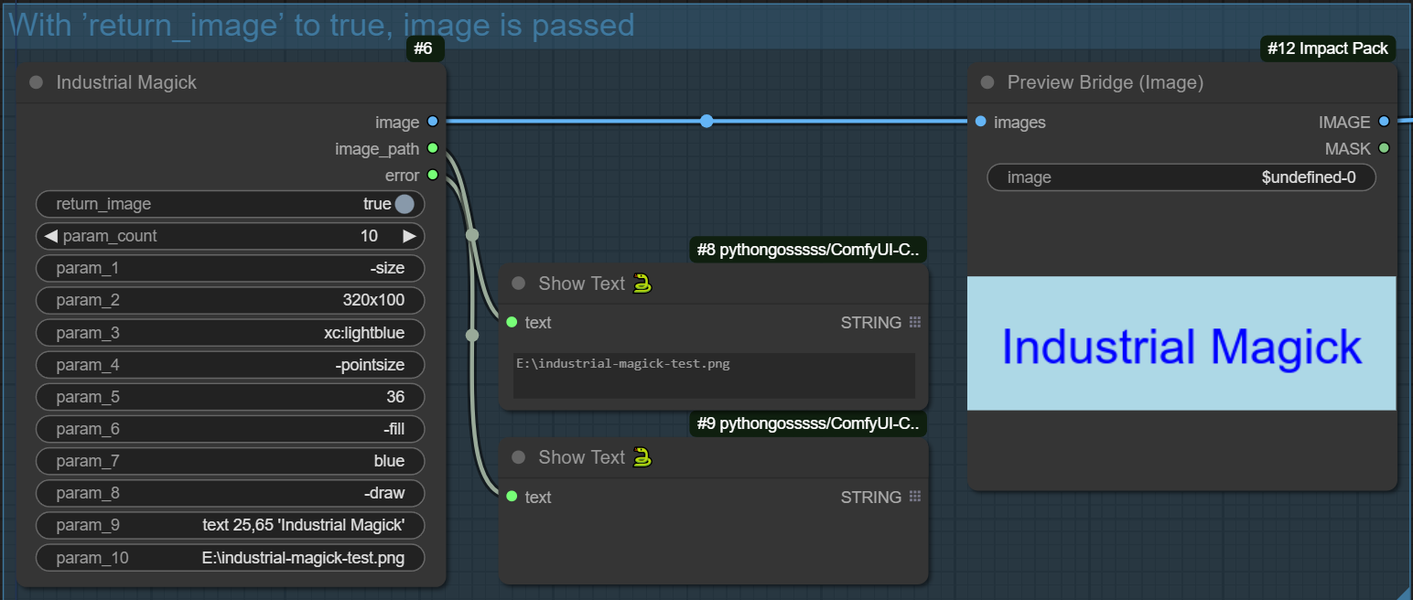The height and width of the screenshot is (600, 1413).
Task: Click the image output port on Industrial Magick
Action: point(432,122)
